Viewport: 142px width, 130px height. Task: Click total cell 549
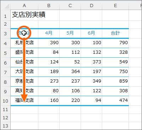(x=115, y=62)
